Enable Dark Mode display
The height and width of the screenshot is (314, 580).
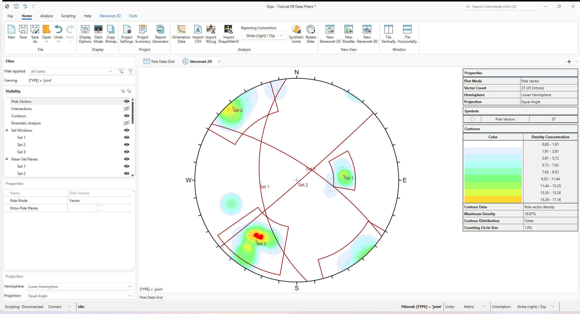tap(98, 33)
